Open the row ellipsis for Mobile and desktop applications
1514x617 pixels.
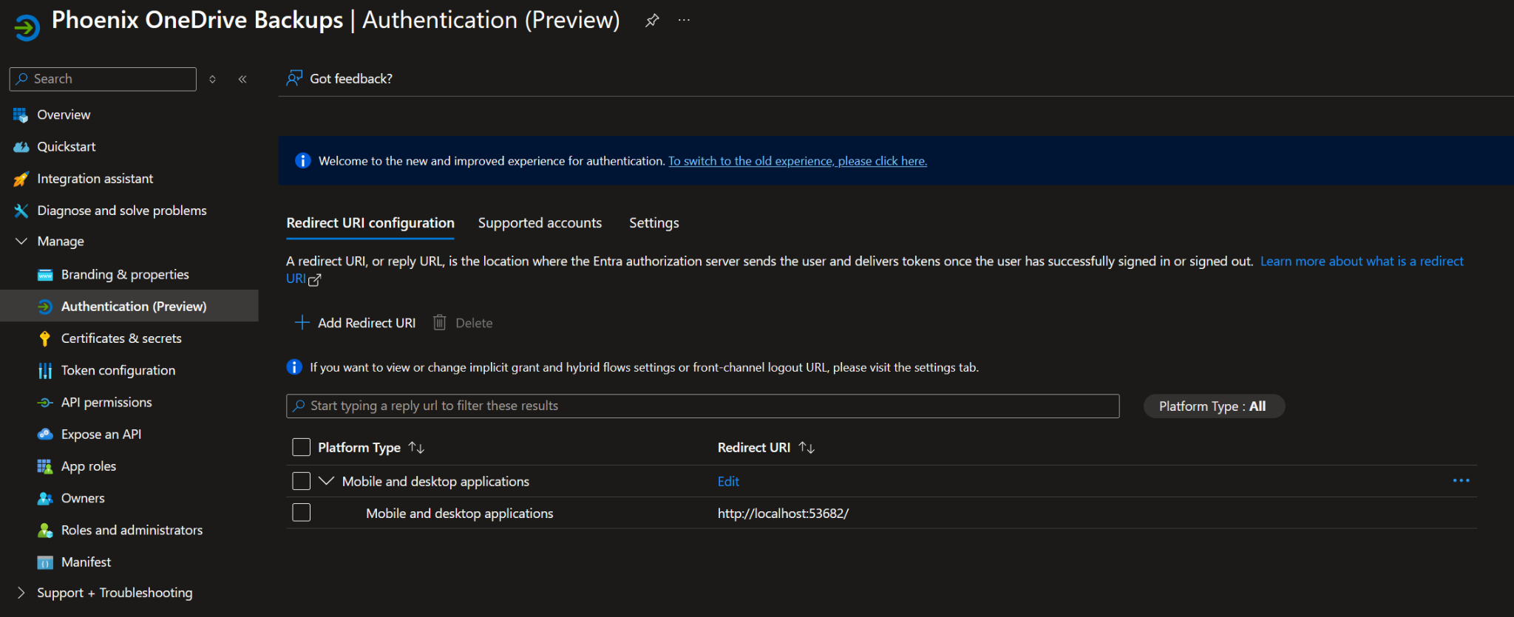click(1461, 480)
